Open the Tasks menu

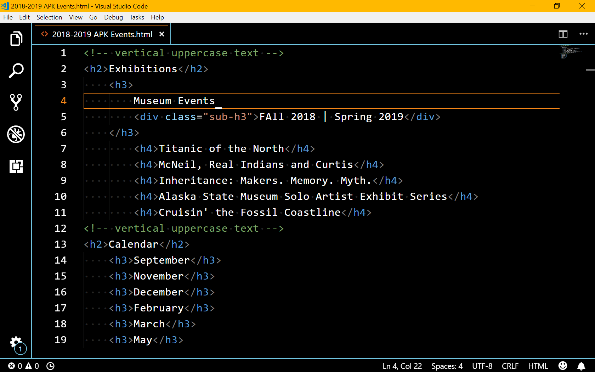(137, 17)
